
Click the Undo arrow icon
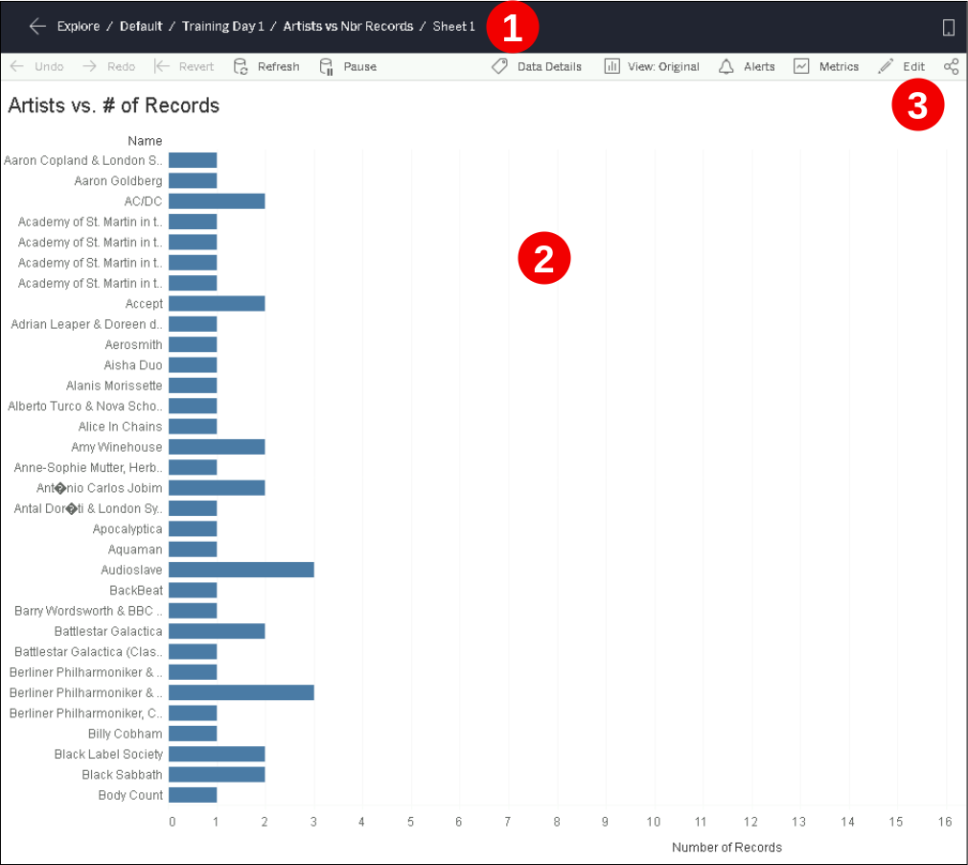(16, 66)
